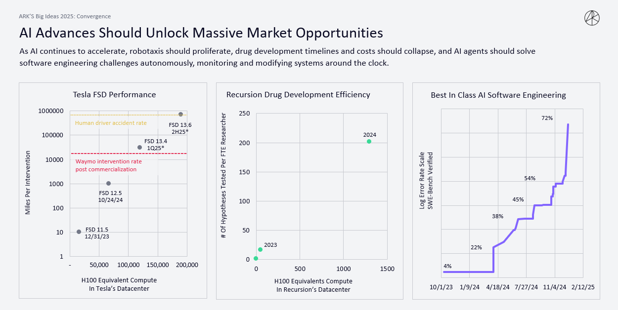Click the 2/12/25 date label

pyautogui.click(x=584, y=286)
